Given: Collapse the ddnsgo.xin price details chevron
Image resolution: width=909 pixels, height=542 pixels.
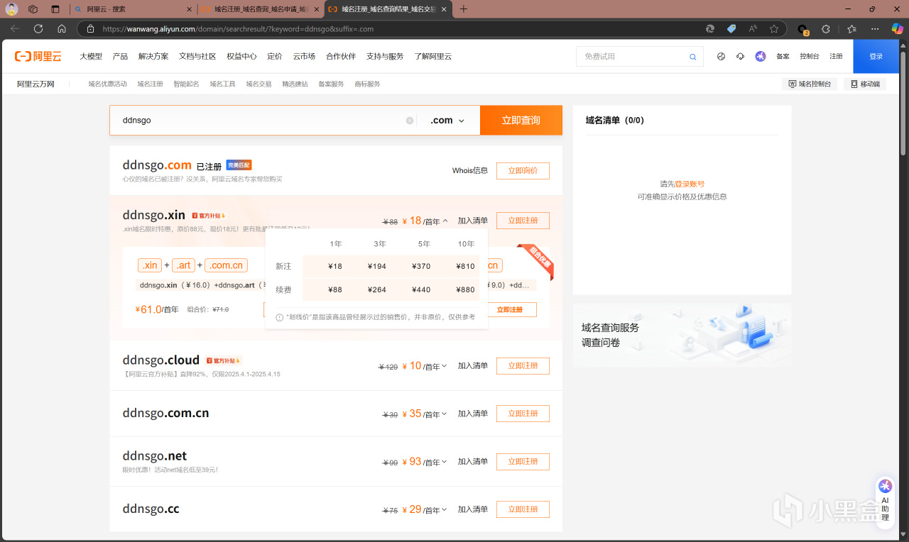Looking at the screenshot, I should [445, 221].
